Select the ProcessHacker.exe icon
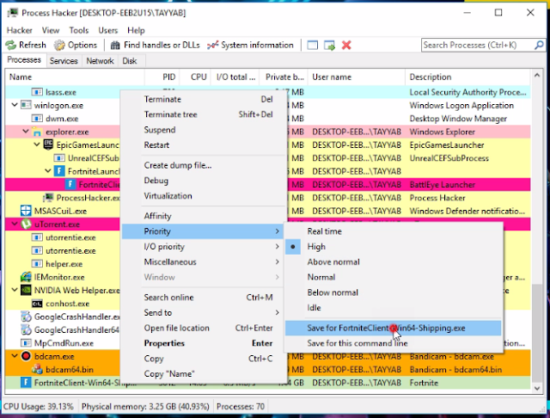 (x=48, y=198)
